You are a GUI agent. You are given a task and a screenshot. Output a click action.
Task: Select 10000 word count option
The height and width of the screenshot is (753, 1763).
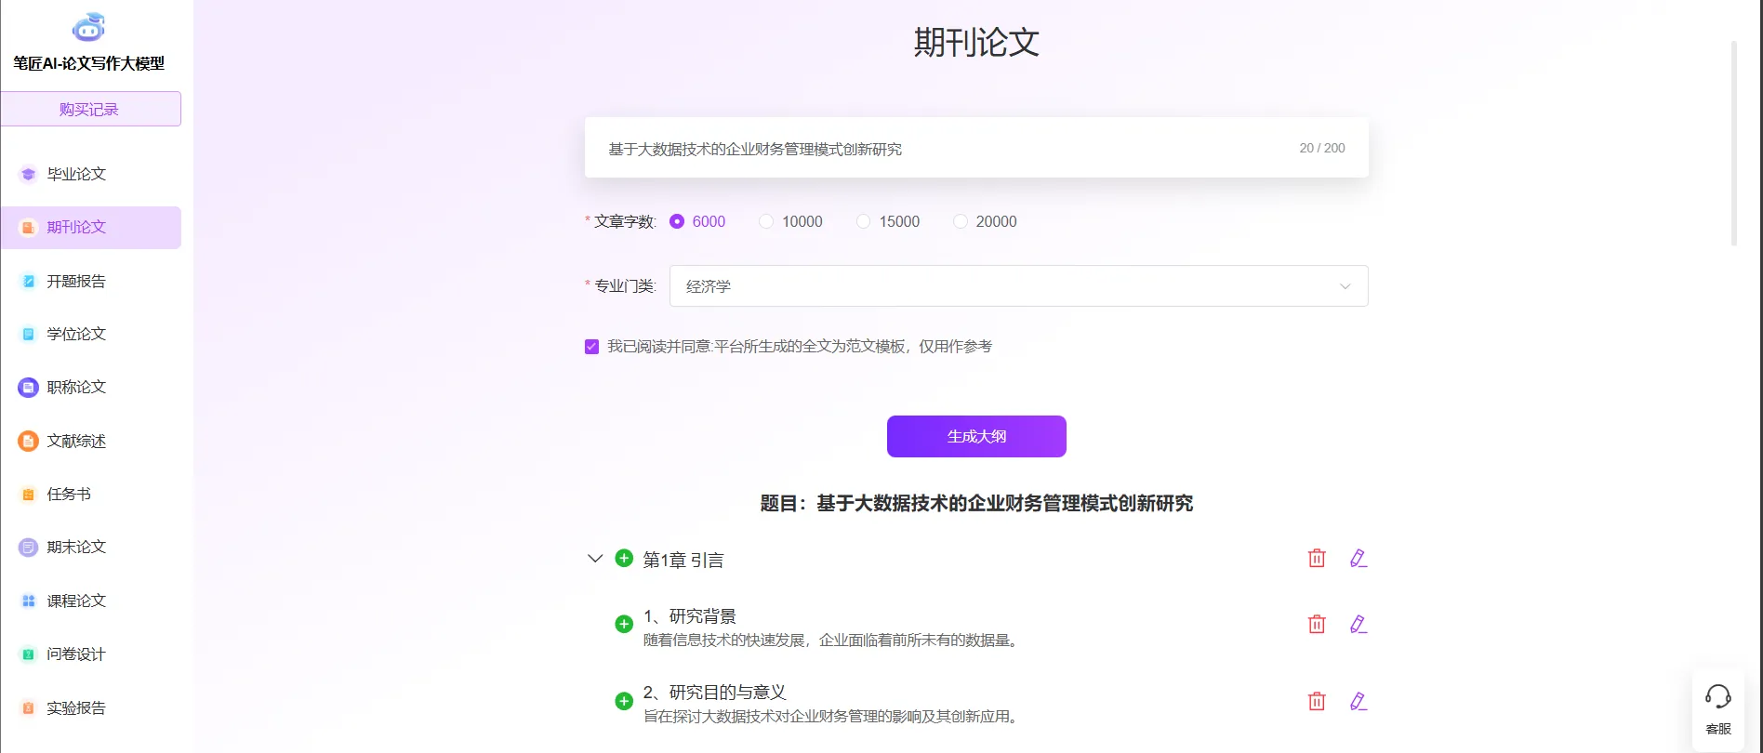pos(766,221)
